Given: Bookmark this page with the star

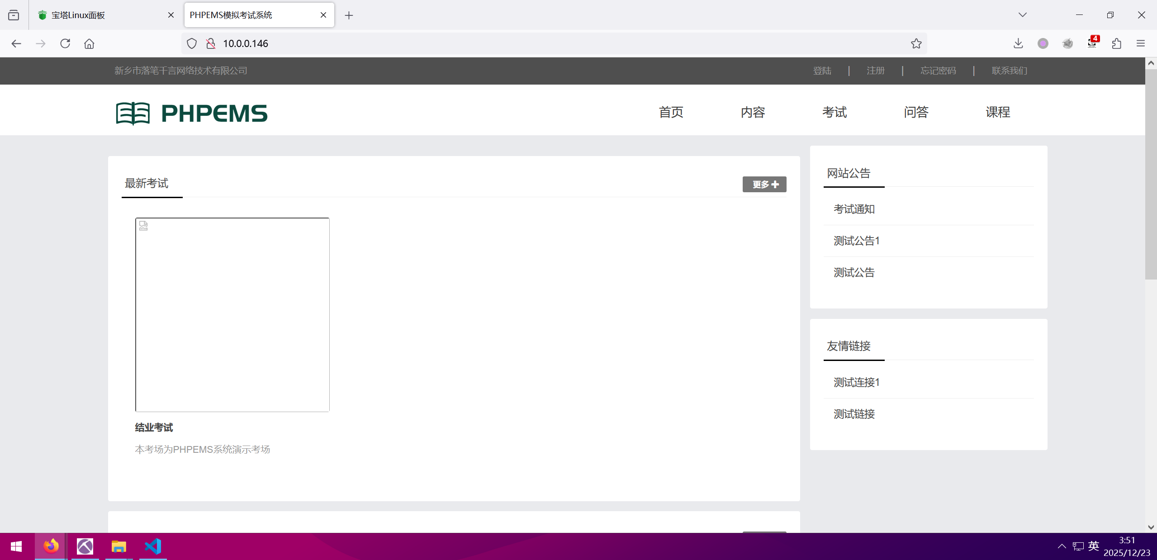Looking at the screenshot, I should pos(916,43).
